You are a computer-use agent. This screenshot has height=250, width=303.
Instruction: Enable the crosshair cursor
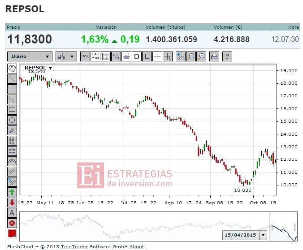pyautogui.click(x=157, y=56)
